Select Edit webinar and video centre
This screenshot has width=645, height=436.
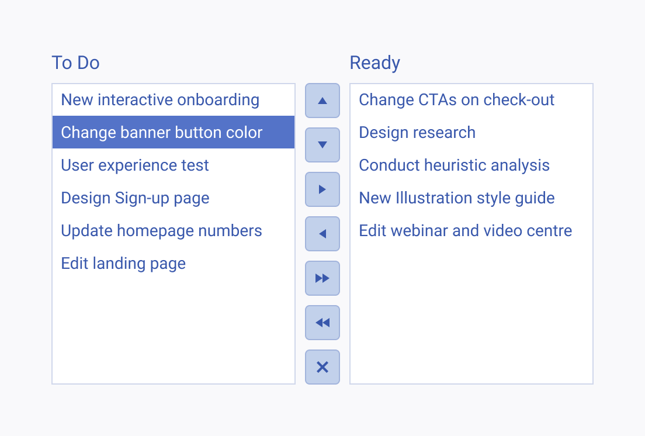click(x=471, y=231)
